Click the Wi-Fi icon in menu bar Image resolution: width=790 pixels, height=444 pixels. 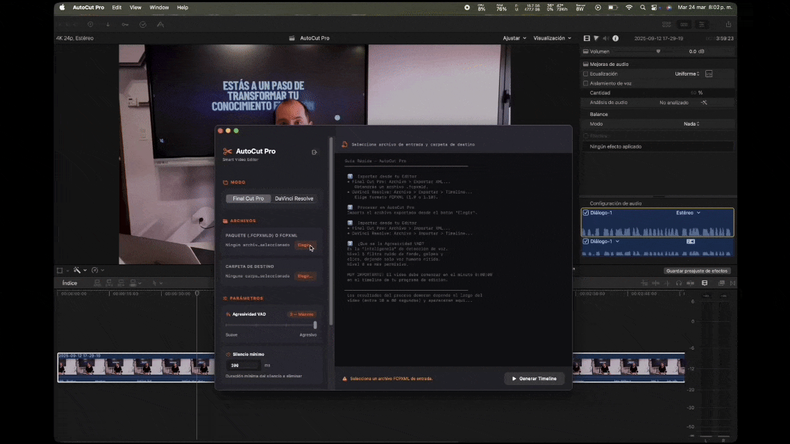629,8
